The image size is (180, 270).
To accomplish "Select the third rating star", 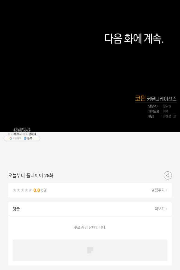I will click(x=23, y=190).
